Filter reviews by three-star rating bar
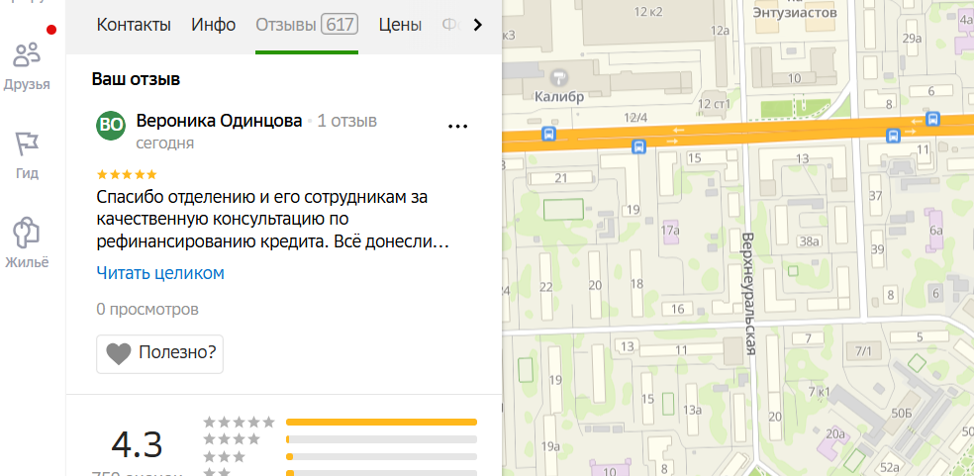 [x=381, y=457]
